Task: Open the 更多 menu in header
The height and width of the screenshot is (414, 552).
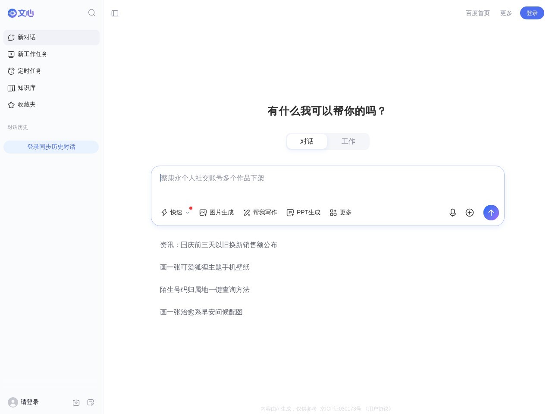Action: point(506,13)
